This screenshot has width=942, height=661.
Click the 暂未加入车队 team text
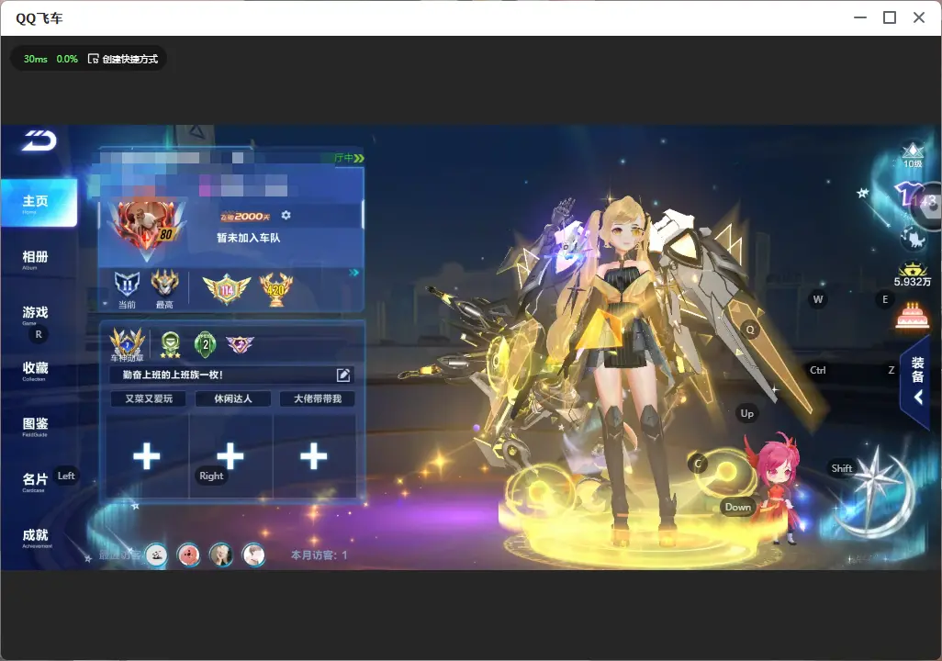pyautogui.click(x=248, y=238)
